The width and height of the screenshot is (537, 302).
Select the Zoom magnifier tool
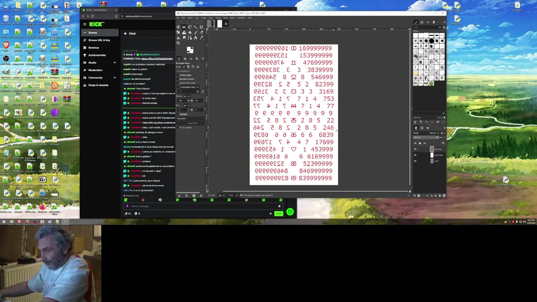pyautogui.click(x=178, y=43)
